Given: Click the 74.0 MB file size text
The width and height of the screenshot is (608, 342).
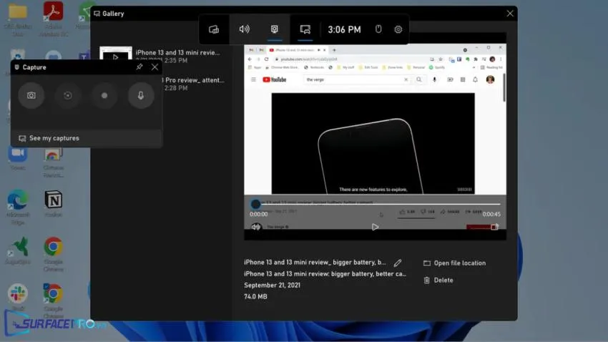Looking at the screenshot, I should click(255, 297).
